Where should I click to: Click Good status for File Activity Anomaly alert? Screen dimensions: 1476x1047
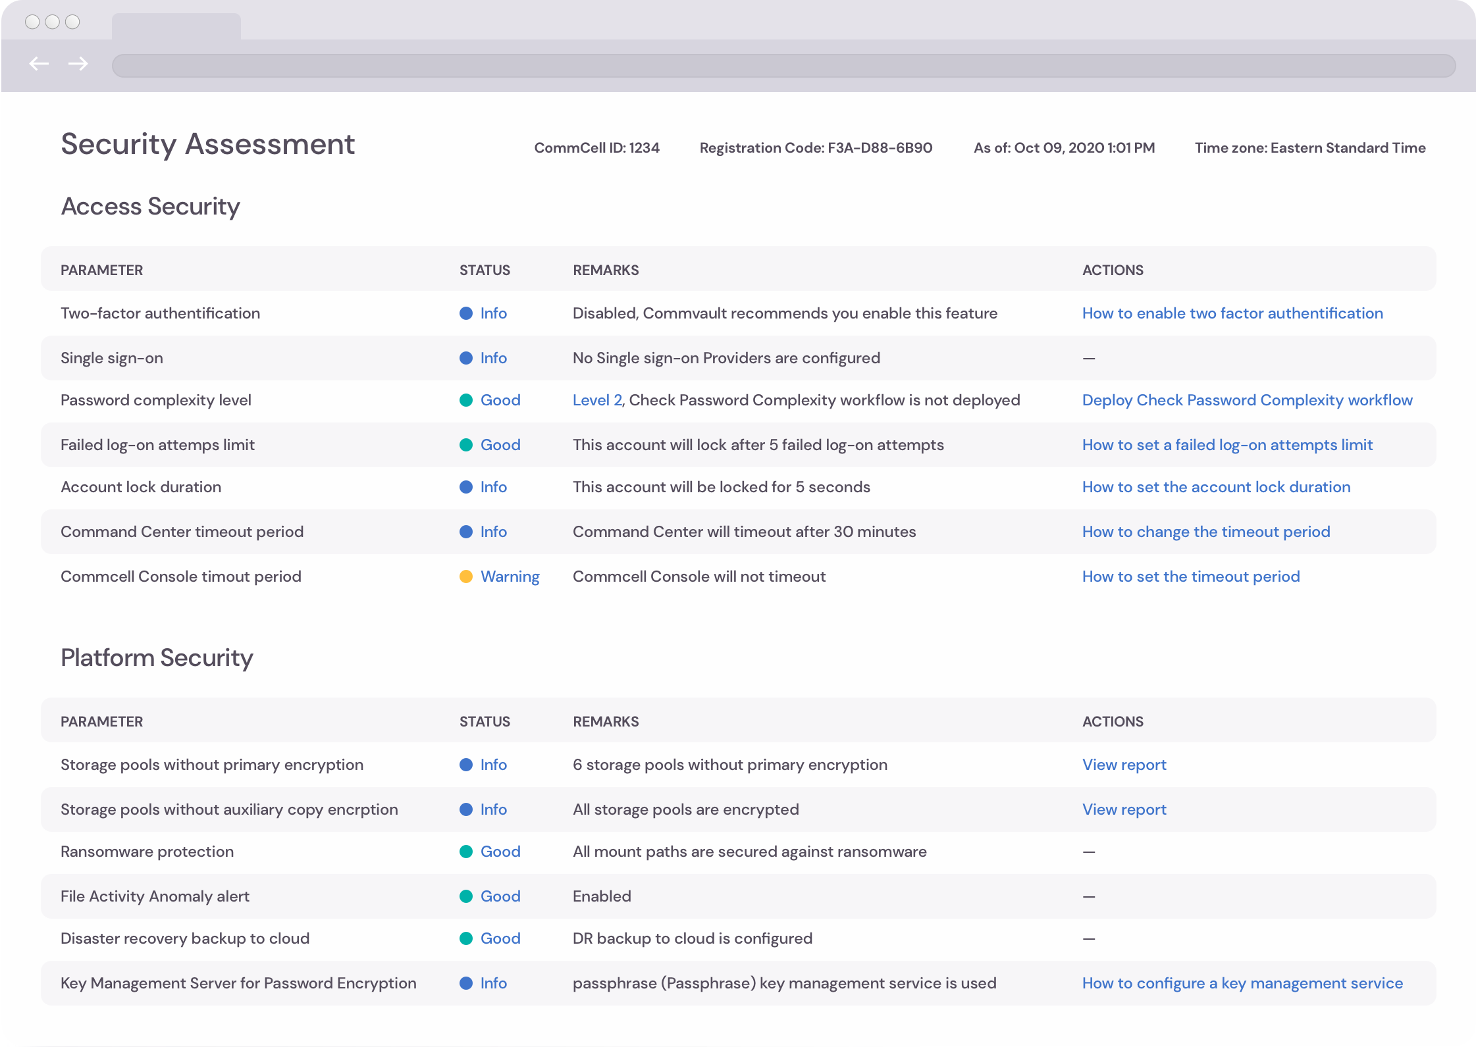point(500,896)
